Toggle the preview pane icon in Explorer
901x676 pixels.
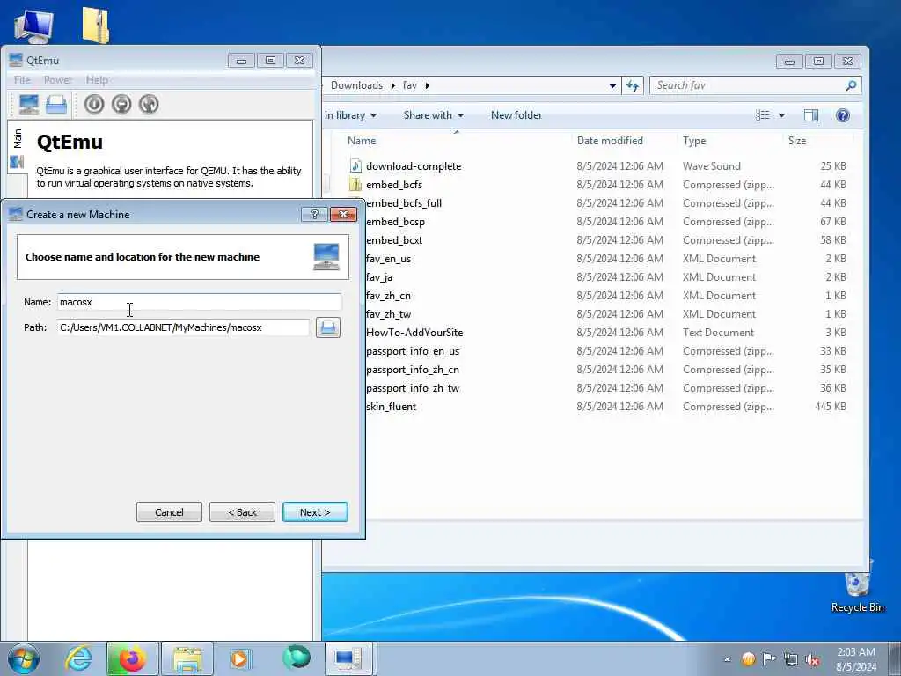coord(810,115)
